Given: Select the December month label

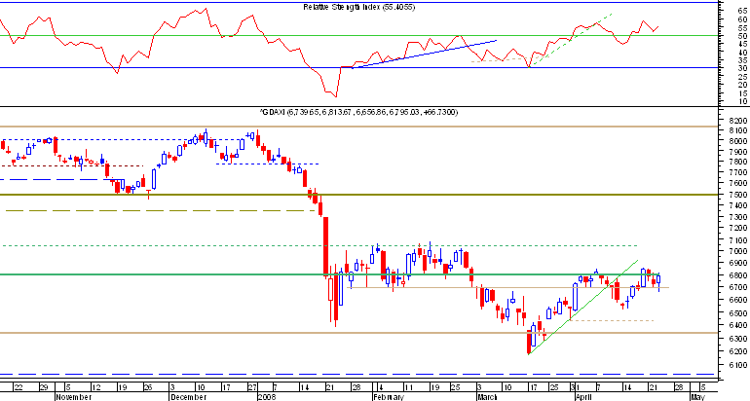Looking at the screenshot, I should 188,397.
